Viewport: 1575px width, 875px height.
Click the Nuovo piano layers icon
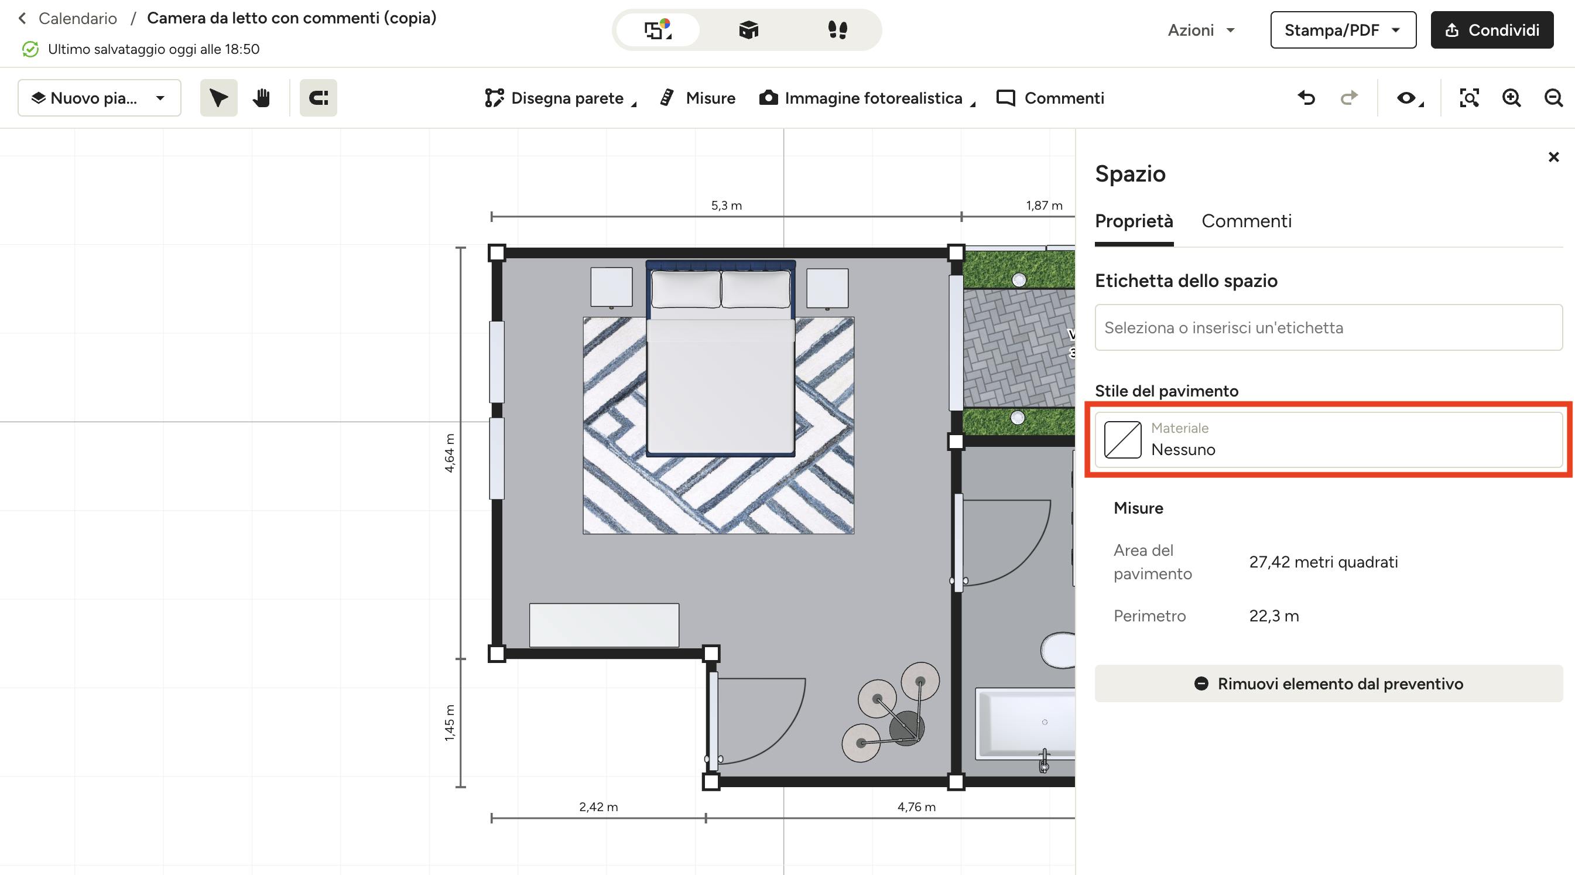click(x=38, y=98)
